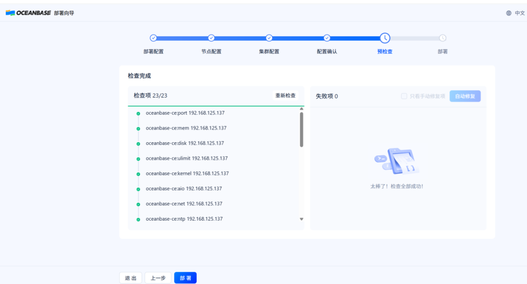Click the 自动修复 button
The height and width of the screenshot is (284, 527).
pyautogui.click(x=465, y=96)
